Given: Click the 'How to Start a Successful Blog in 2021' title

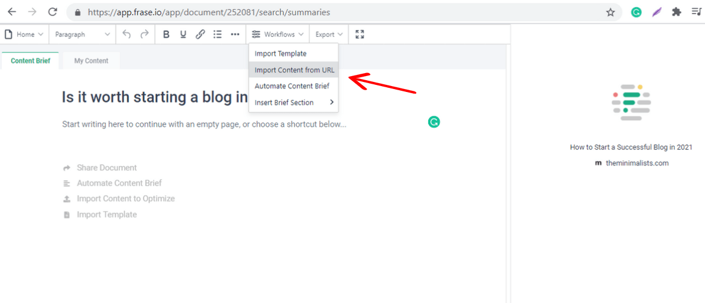Looking at the screenshot, I should (631, 147).
